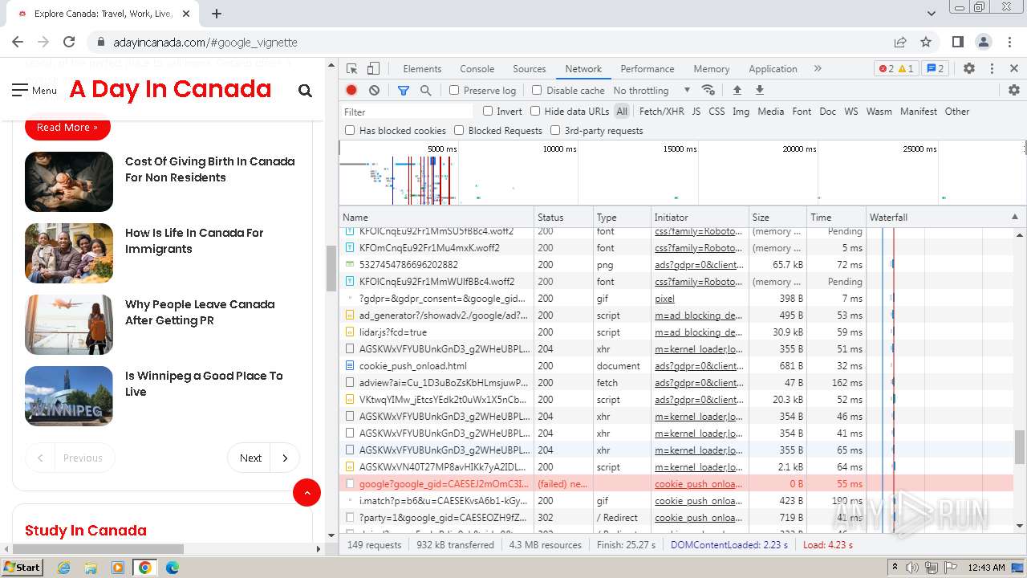Switch to the Application tab

[x=773, y=69]
